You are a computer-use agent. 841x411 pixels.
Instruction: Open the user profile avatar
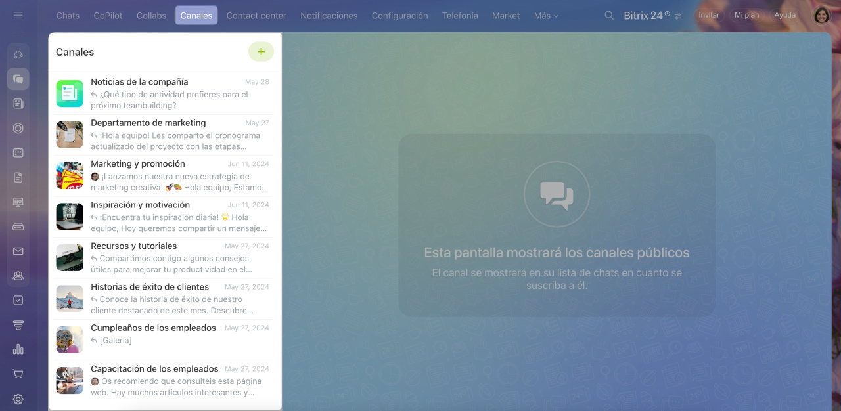[822, 15]
